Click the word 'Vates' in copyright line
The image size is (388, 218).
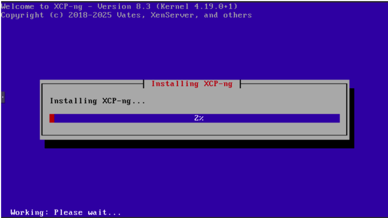(x=131, y=15)
